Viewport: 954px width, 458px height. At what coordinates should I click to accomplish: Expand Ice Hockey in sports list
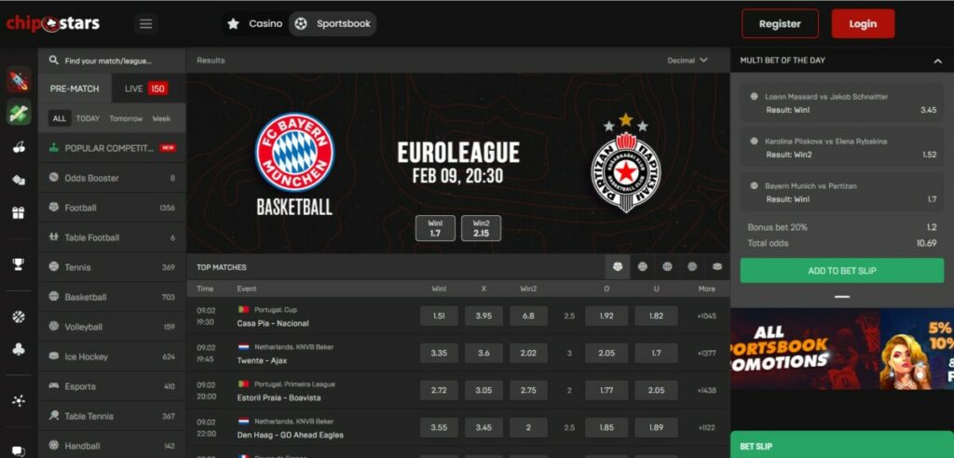coord(112,357)
